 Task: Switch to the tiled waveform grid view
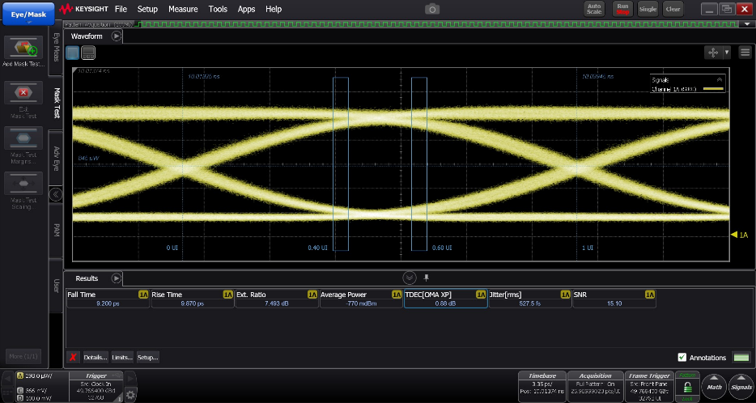[88, 53]
